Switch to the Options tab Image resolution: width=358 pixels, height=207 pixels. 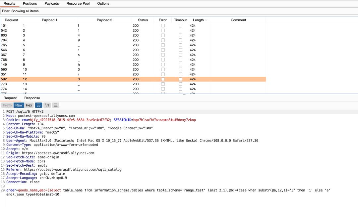coord(103,3)
